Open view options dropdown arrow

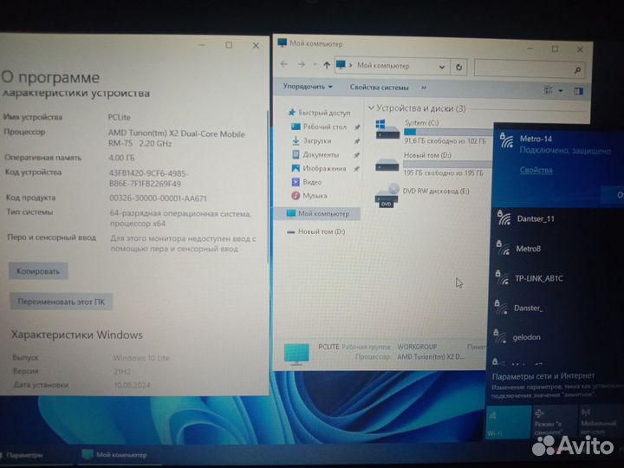click(x=561, y=91)
